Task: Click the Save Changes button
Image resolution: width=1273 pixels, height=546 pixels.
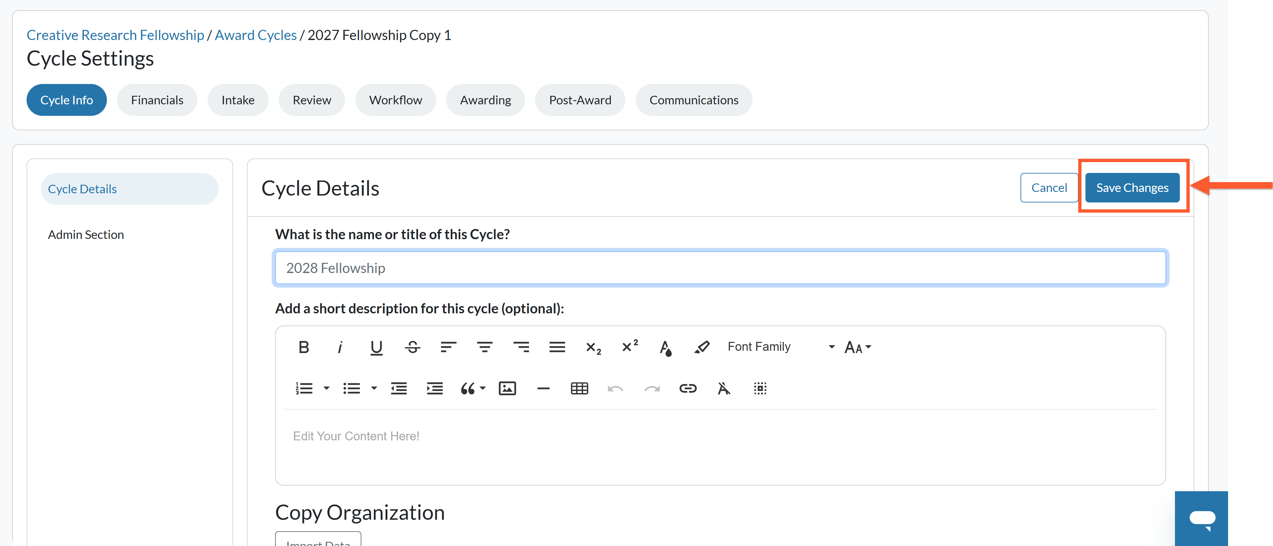Action: click(x=1133, y=188)
